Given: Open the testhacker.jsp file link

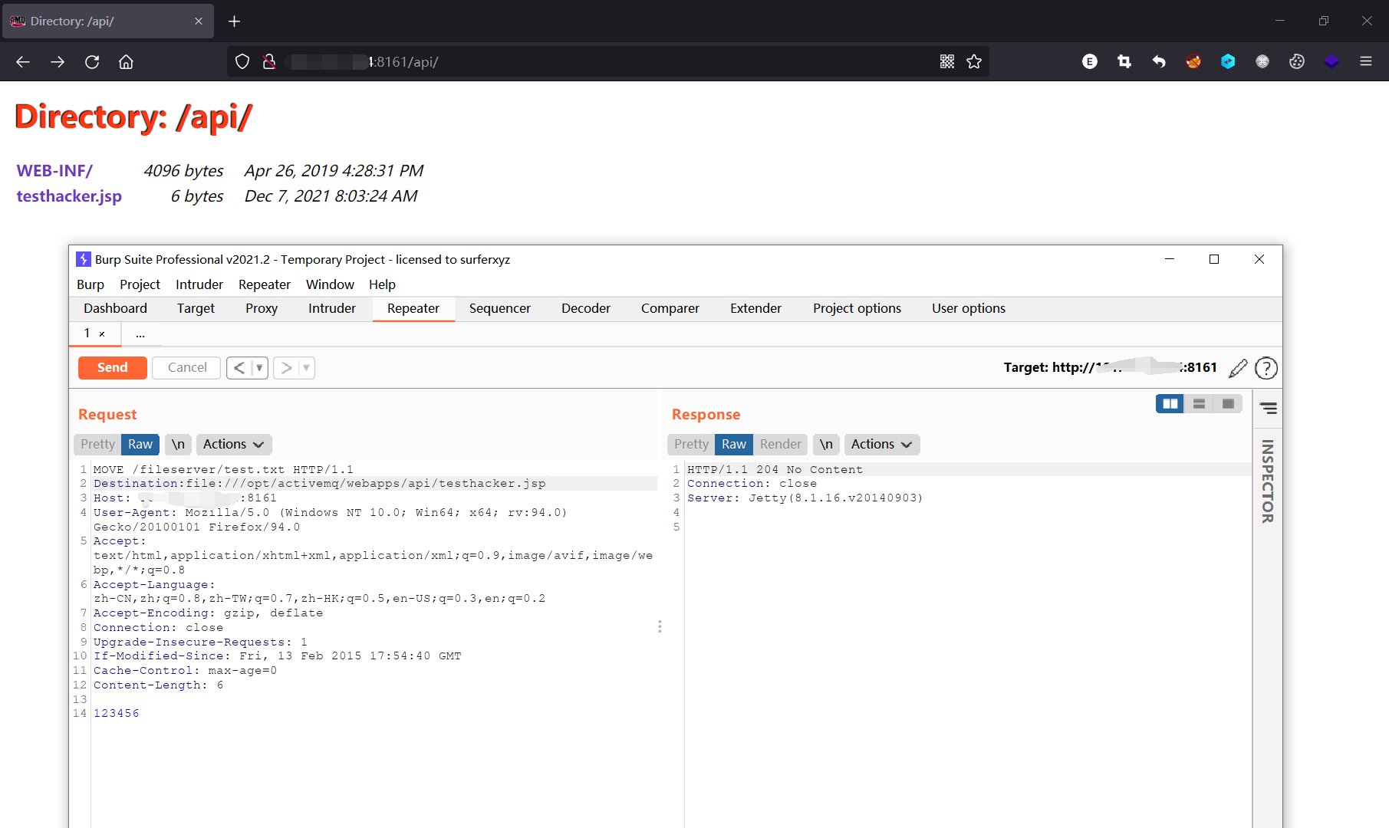Looking at the screenshot, I should pyautogui.click(x=69, y=196).
